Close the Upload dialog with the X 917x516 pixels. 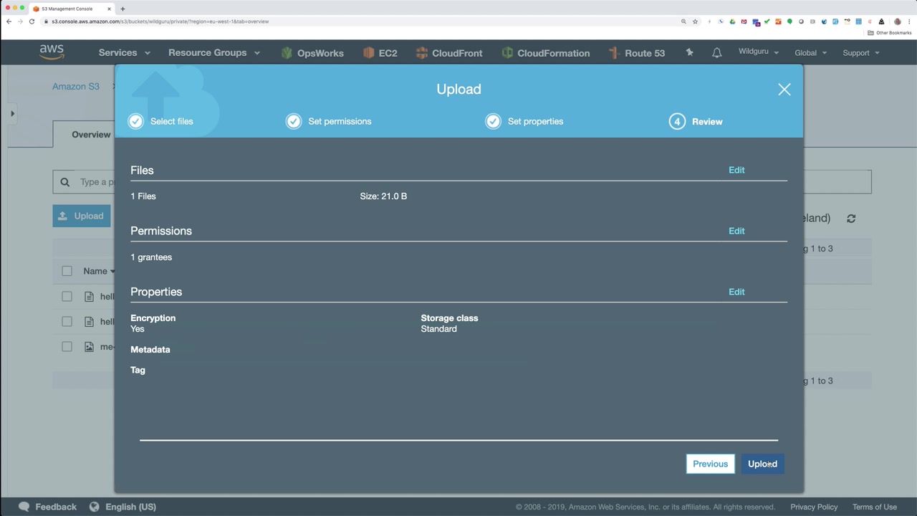click(x=784, y=90)
